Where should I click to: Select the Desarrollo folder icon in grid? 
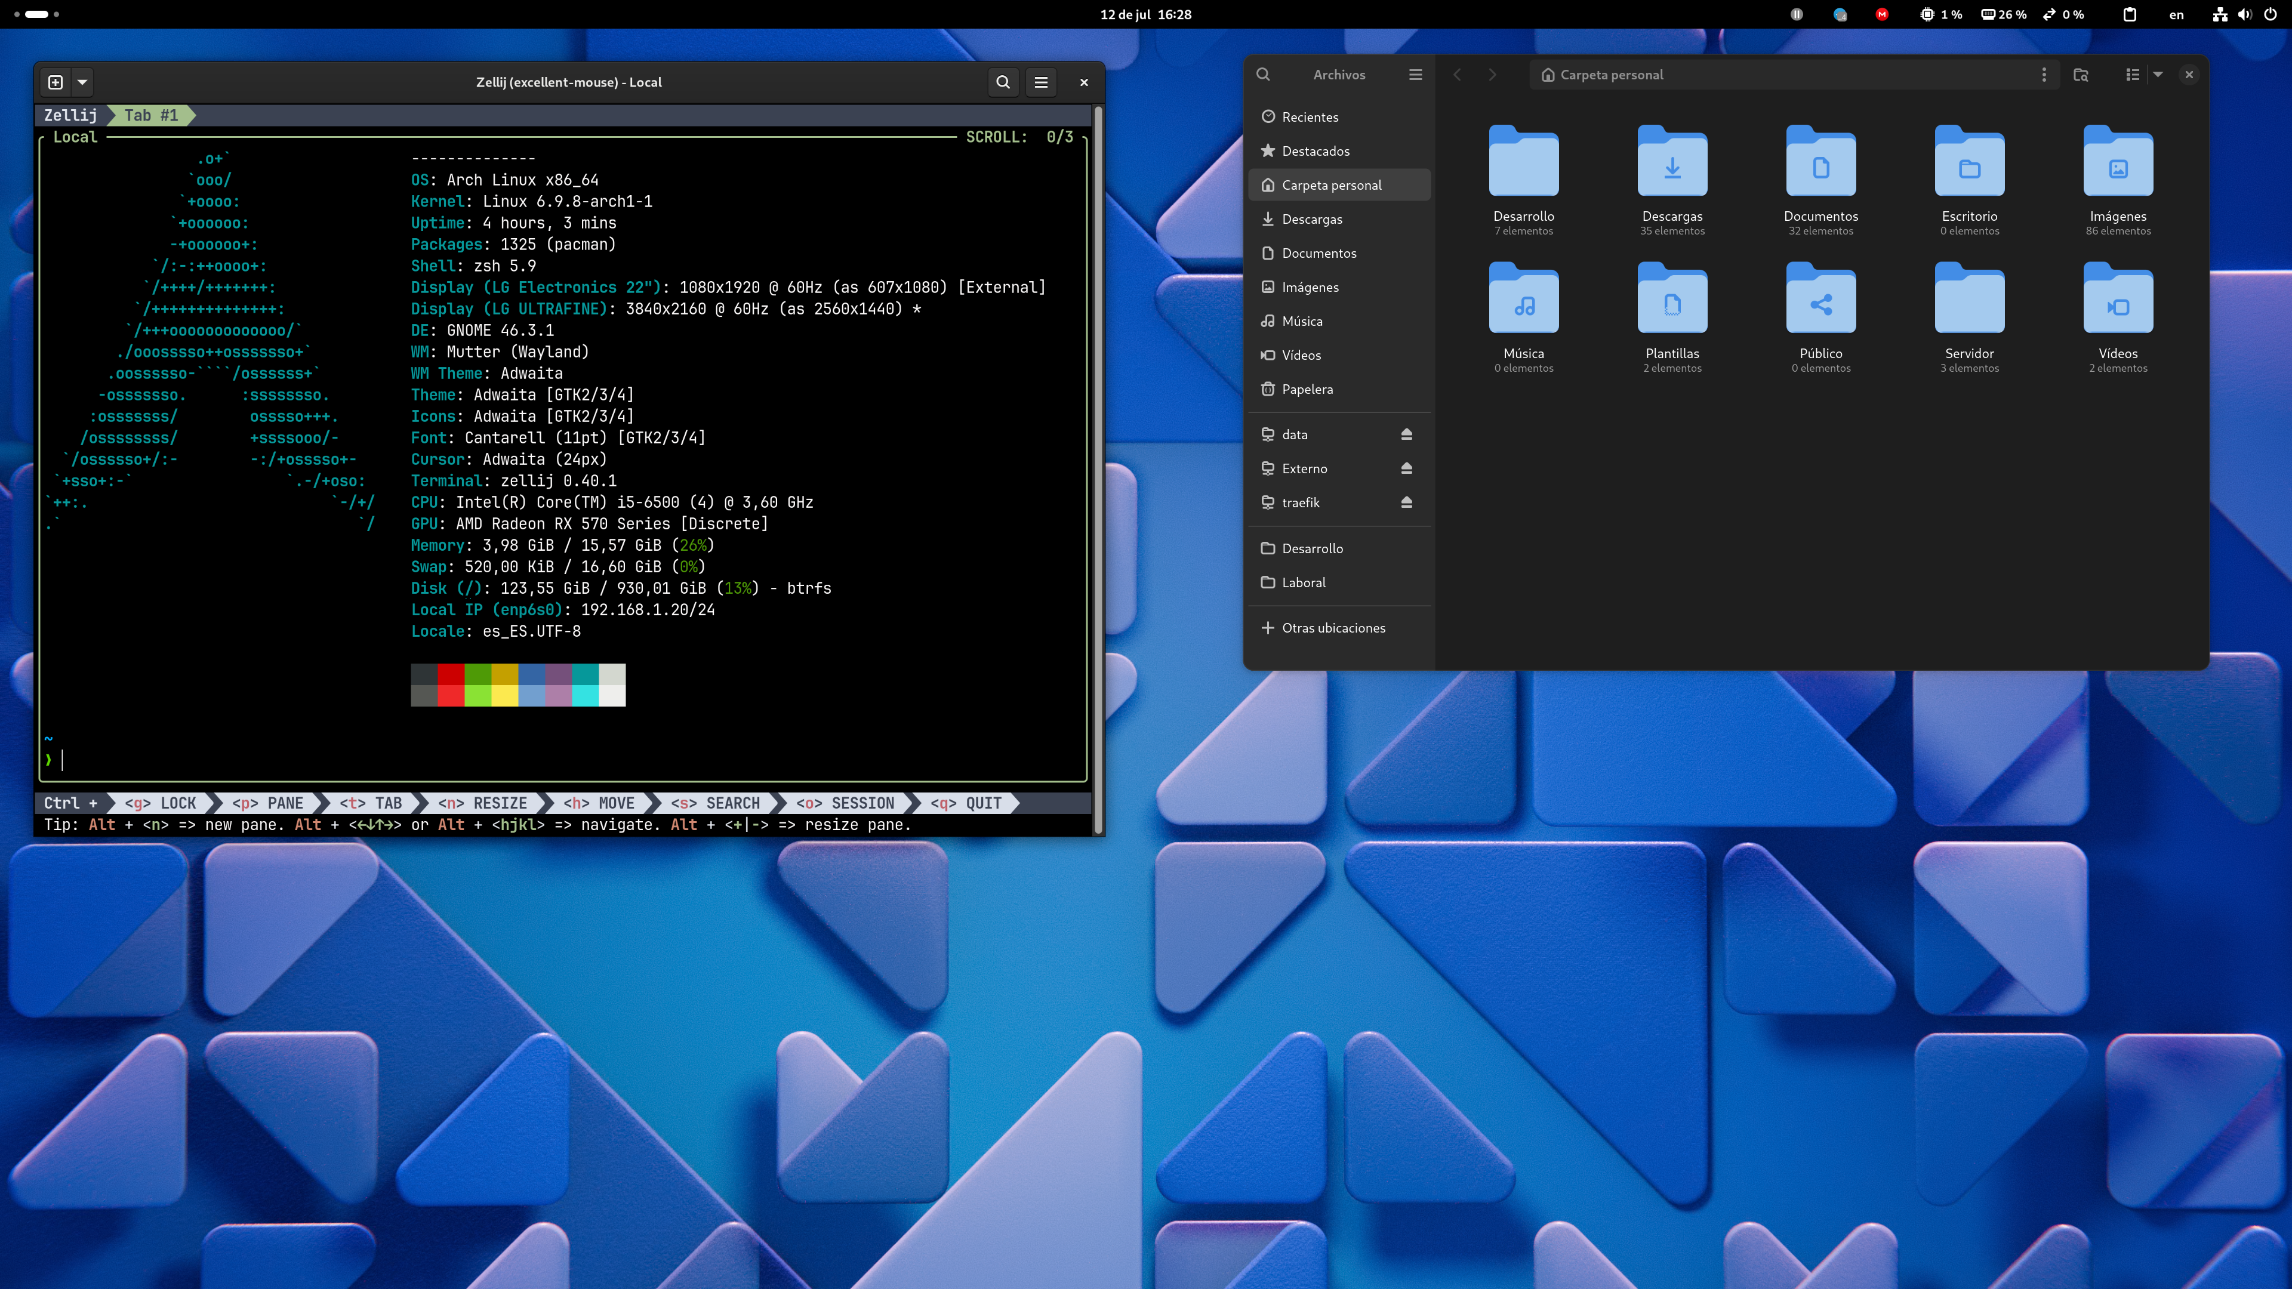[x=1523, y=161]
